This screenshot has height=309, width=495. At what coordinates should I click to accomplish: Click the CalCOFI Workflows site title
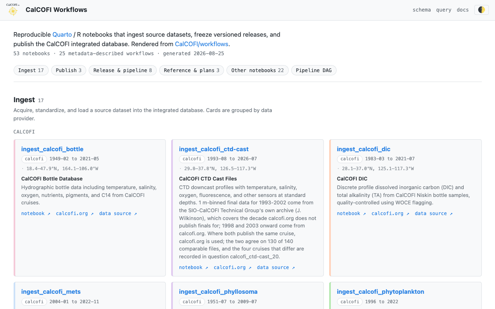click(x=57, y=10)
